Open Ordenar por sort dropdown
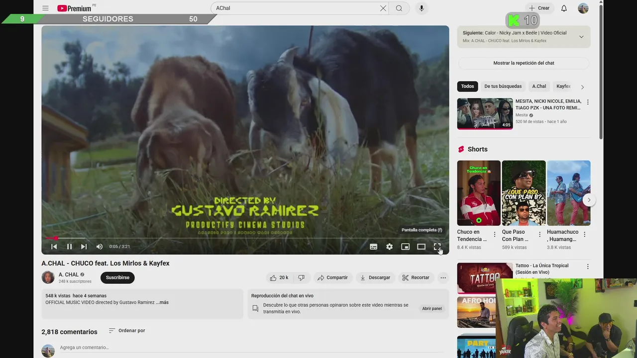637x358 pixels. point(127,331)
